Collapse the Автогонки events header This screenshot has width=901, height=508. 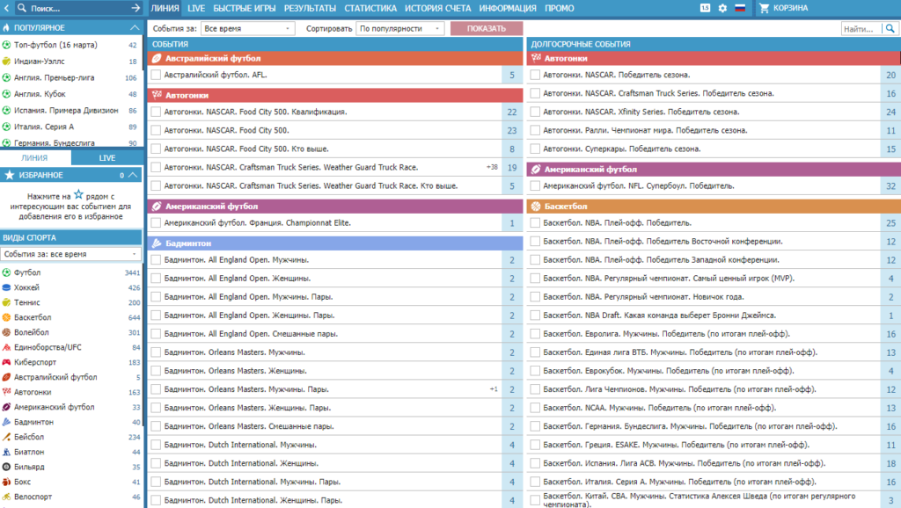pyautogui.click(x=335, y=95)
